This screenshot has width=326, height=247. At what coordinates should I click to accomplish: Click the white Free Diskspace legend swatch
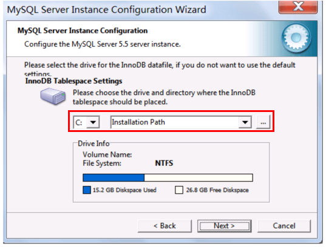tap(179, 190)
